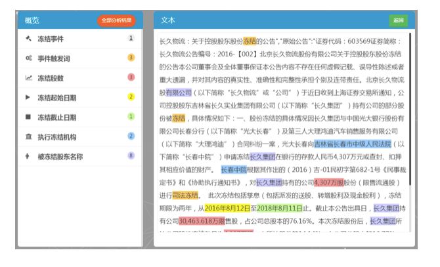This screenshot has height=267, width=440.
Task: Select the 事件触发词 row
Action: (x=80, y=58)
